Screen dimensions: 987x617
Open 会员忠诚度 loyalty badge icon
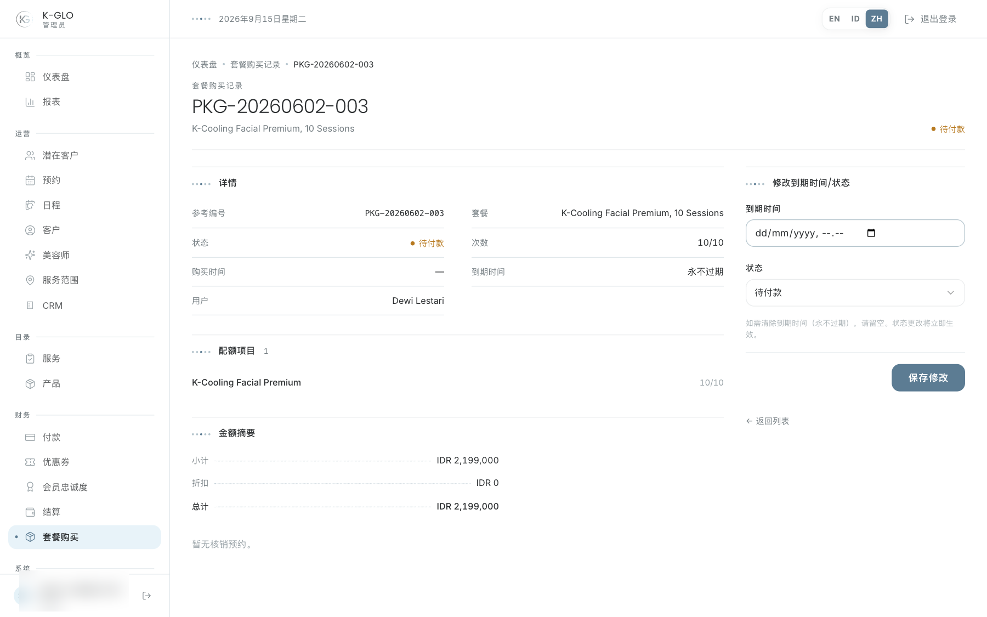point(30,487)
